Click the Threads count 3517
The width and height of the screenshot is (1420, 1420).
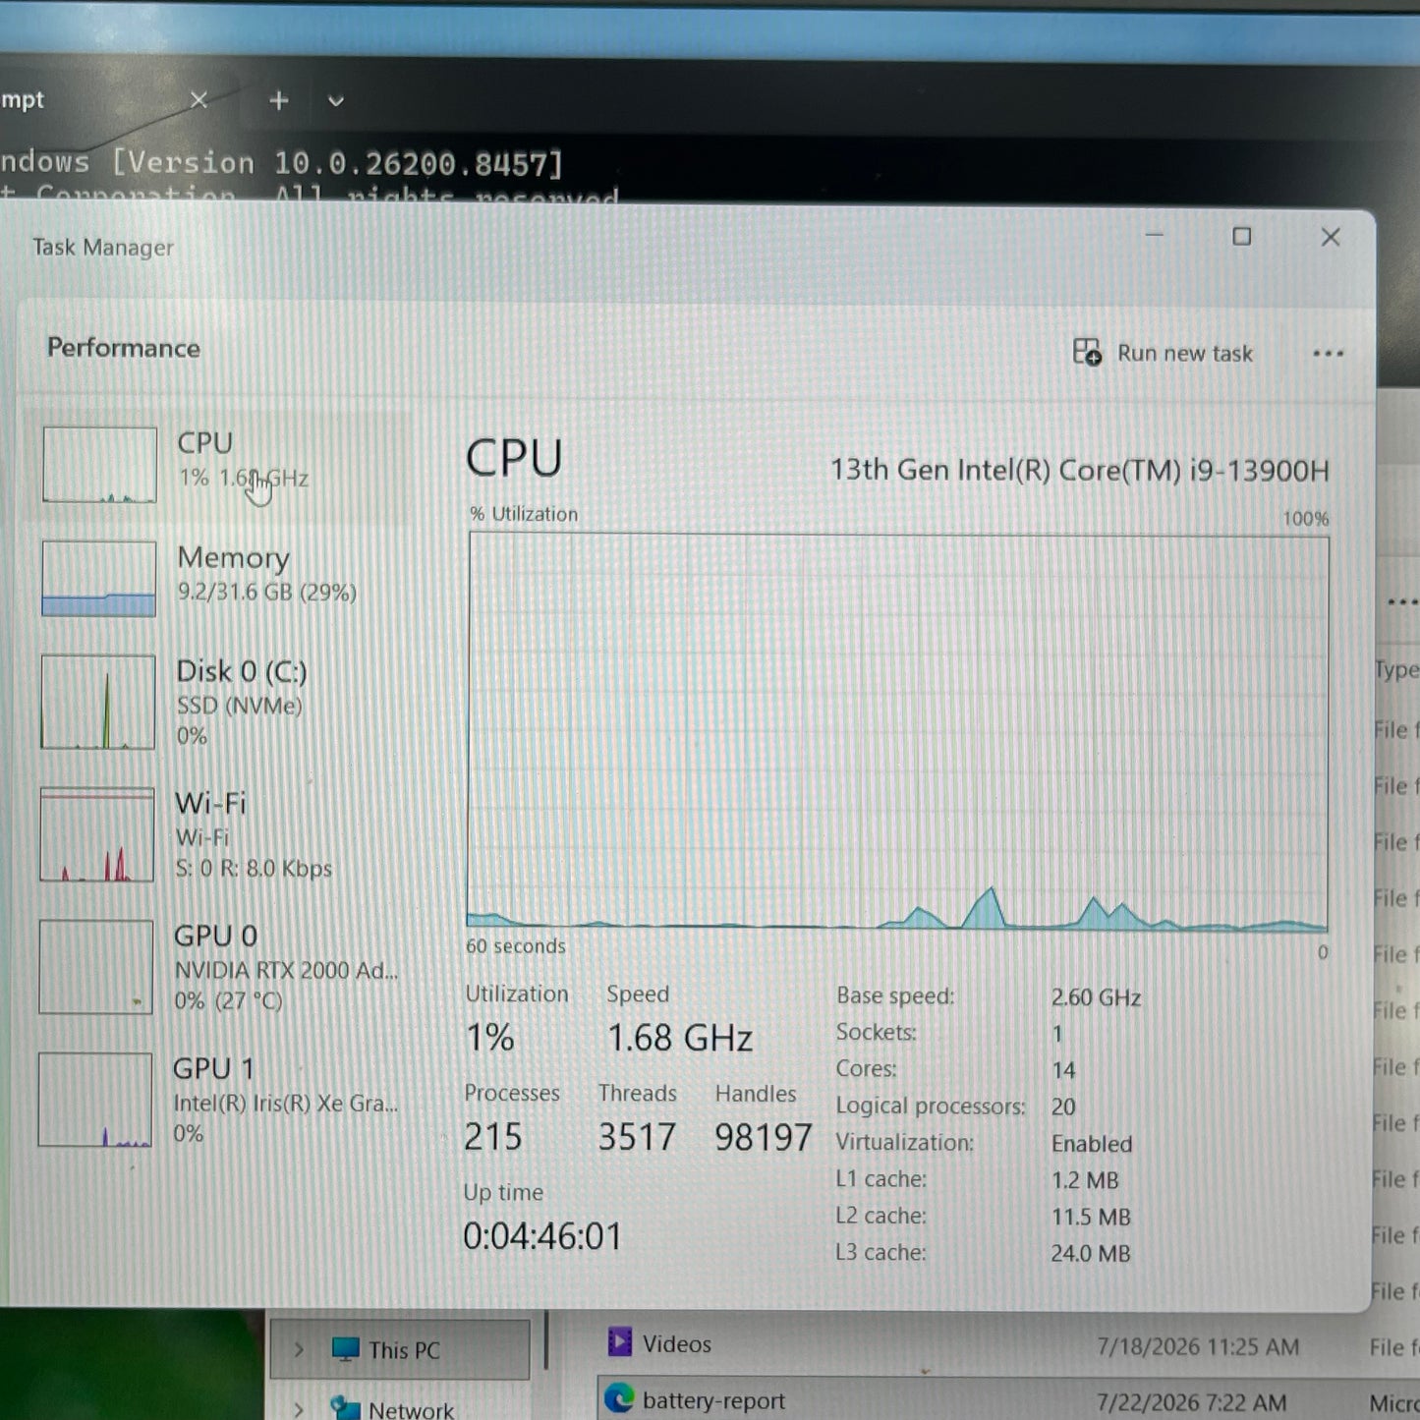[637, 1137]
